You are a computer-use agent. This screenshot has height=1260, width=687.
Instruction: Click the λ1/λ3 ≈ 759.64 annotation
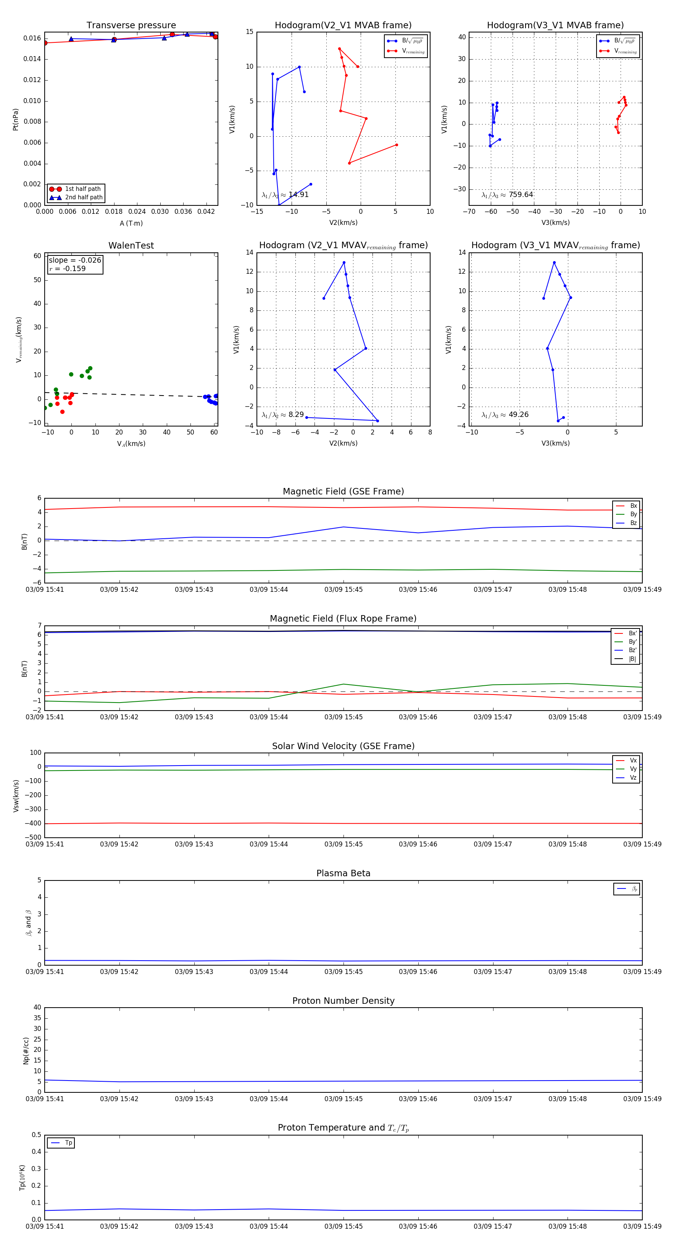pos(507,195)
